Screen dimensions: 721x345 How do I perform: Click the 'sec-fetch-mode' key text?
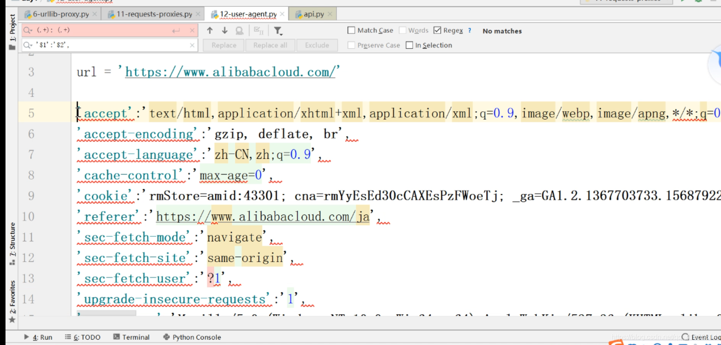coord(134,237)
